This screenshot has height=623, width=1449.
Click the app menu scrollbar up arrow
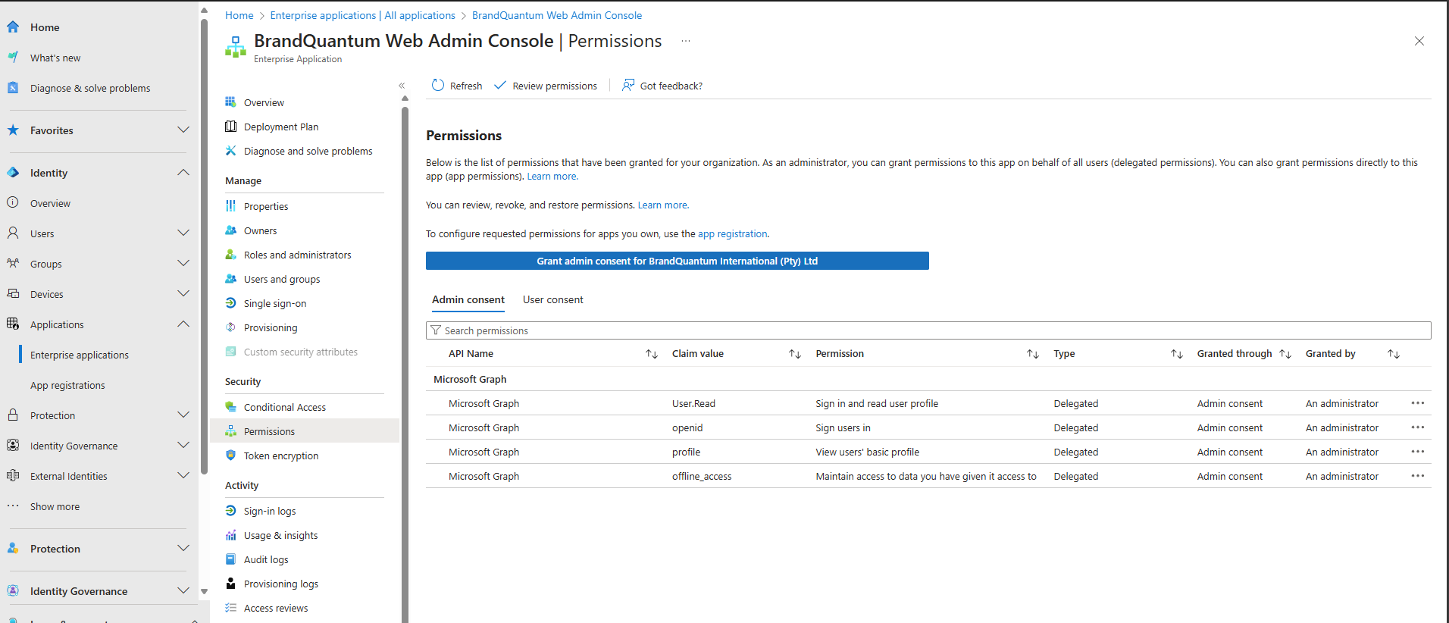405,99
